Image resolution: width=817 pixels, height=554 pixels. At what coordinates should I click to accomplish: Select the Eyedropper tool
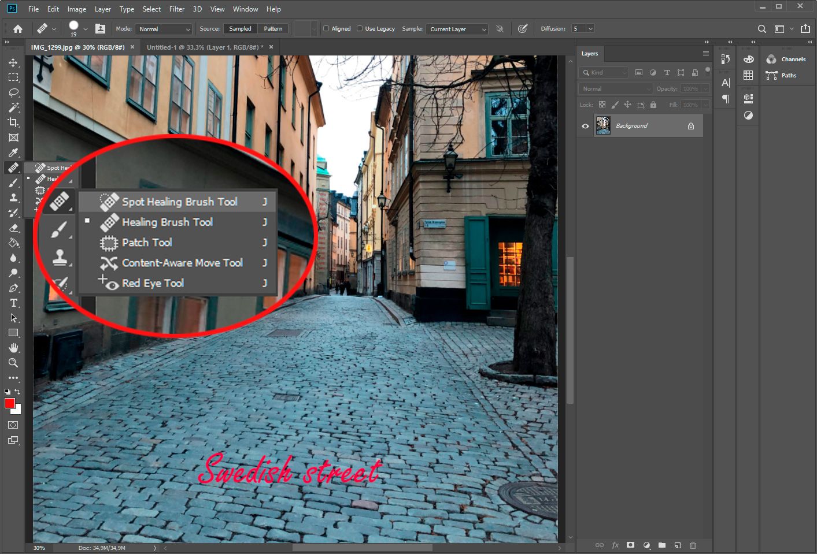(13, 153)
